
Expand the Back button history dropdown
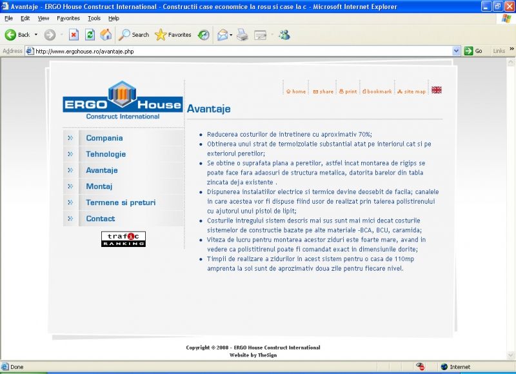tap(36, 35)
